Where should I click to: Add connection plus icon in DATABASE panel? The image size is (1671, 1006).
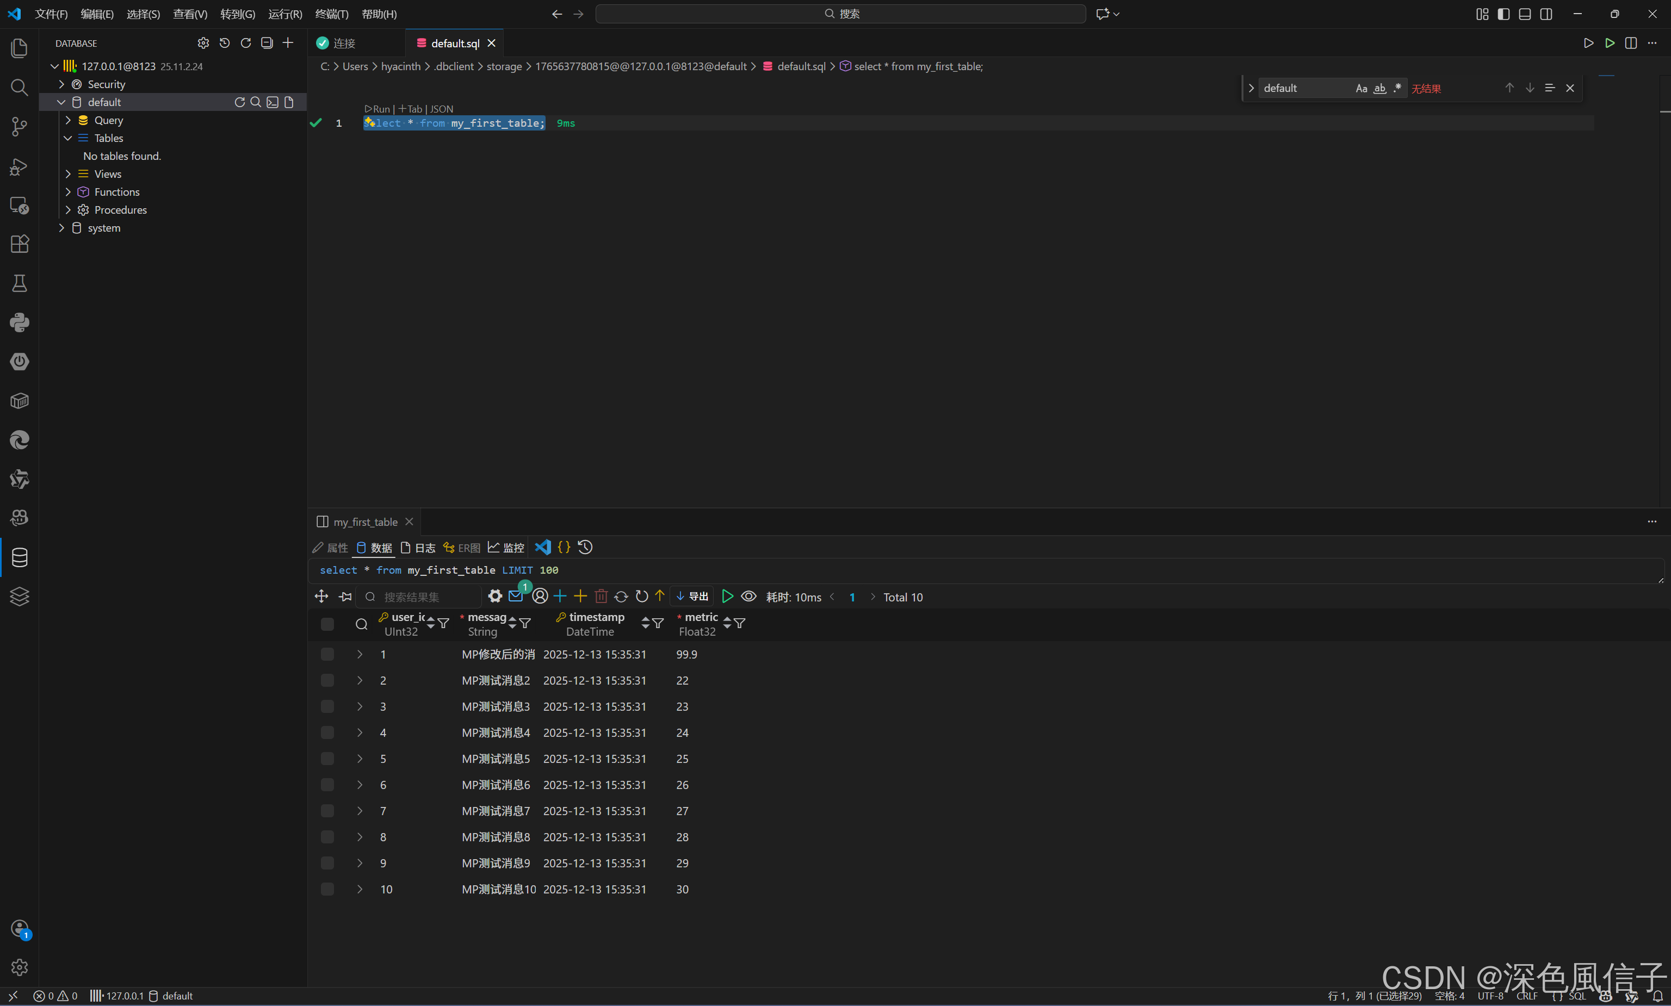[288, 44]
